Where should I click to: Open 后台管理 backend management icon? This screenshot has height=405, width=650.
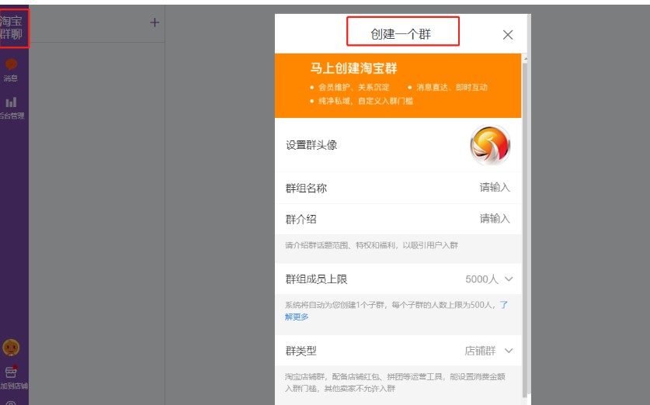point(11,107)
